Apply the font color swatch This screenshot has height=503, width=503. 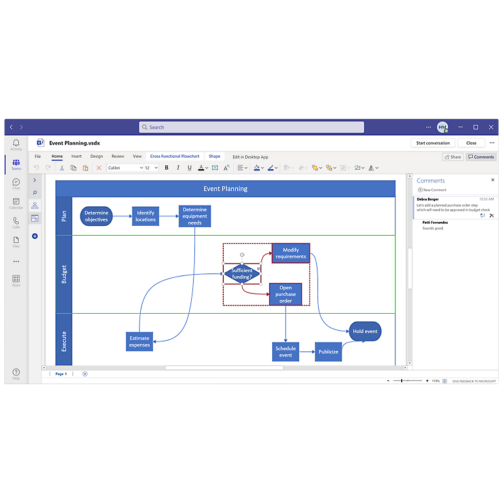201,167
